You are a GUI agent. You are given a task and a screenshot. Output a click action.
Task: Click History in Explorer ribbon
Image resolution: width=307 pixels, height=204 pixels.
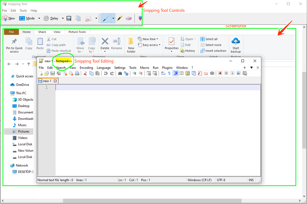pos(188,51)
